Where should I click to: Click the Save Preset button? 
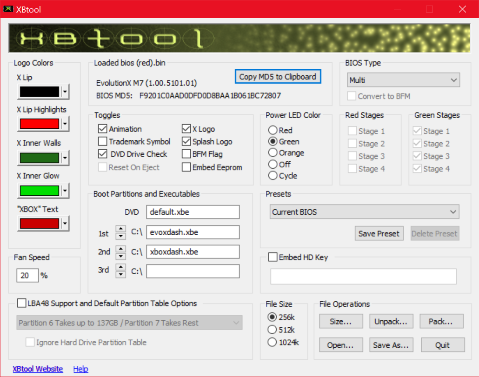click(x=379, y=233)
